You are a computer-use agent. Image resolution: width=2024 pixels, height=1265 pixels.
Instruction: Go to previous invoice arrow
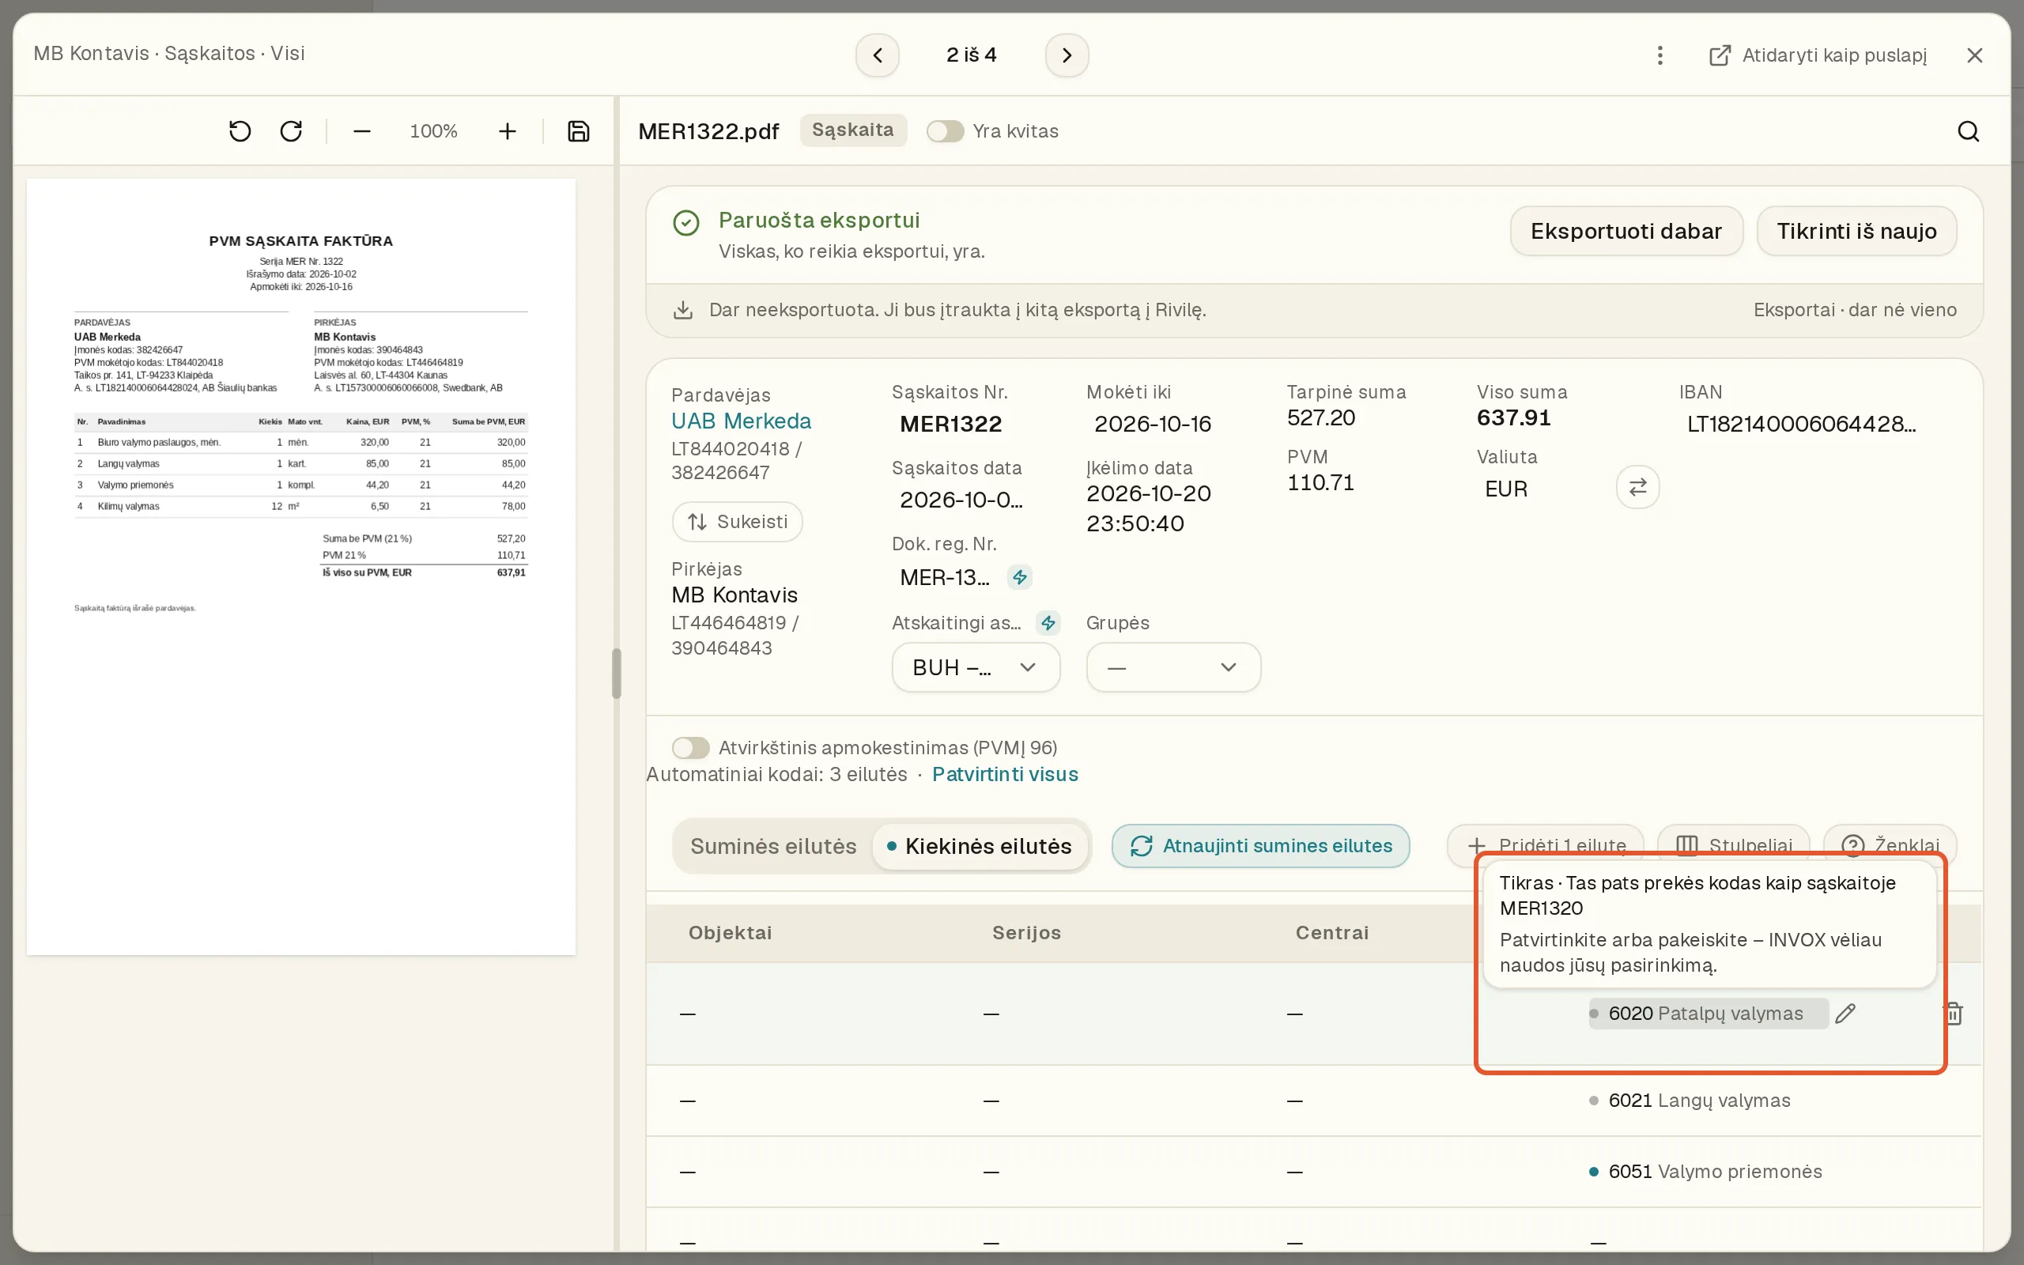(x=878, y=55)
